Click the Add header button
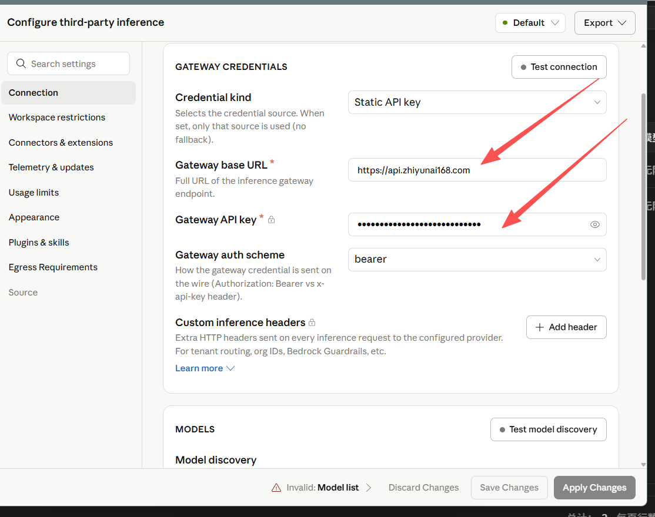This screenshot has width=655, height=517. [x=566, y=327]
